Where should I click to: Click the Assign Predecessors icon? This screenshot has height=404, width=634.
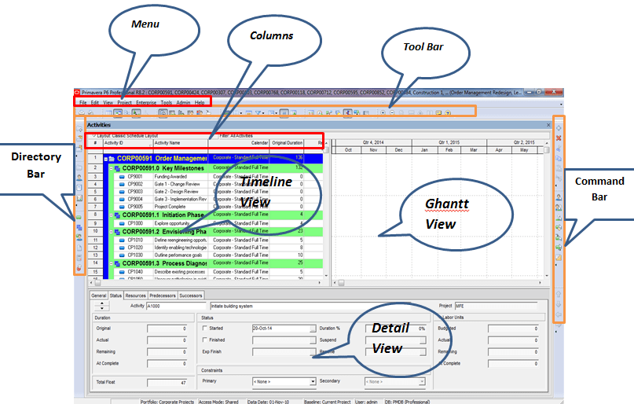pos(559,237)
